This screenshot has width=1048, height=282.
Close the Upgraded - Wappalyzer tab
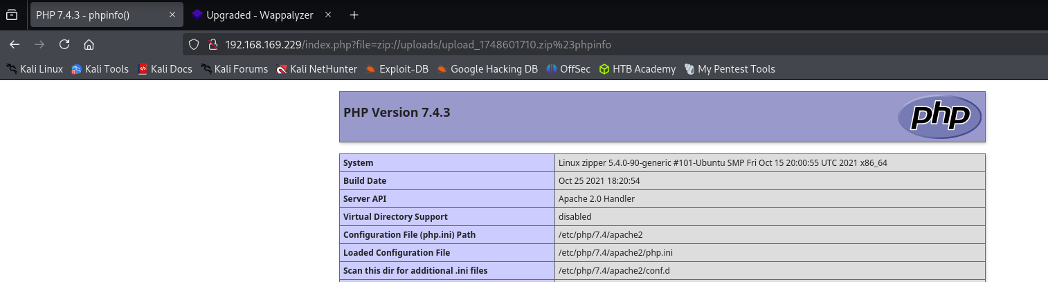(328, 15)
